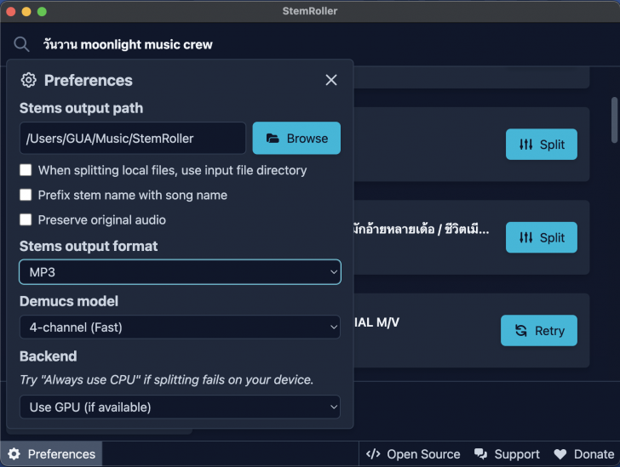Open the Demucs model 4-channel dropdown
620x467 pixels.
[x=180, y=327]
